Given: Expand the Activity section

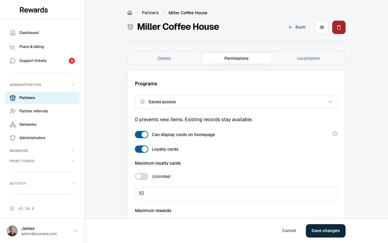Looking at the screenshot, I should point(42,183).
